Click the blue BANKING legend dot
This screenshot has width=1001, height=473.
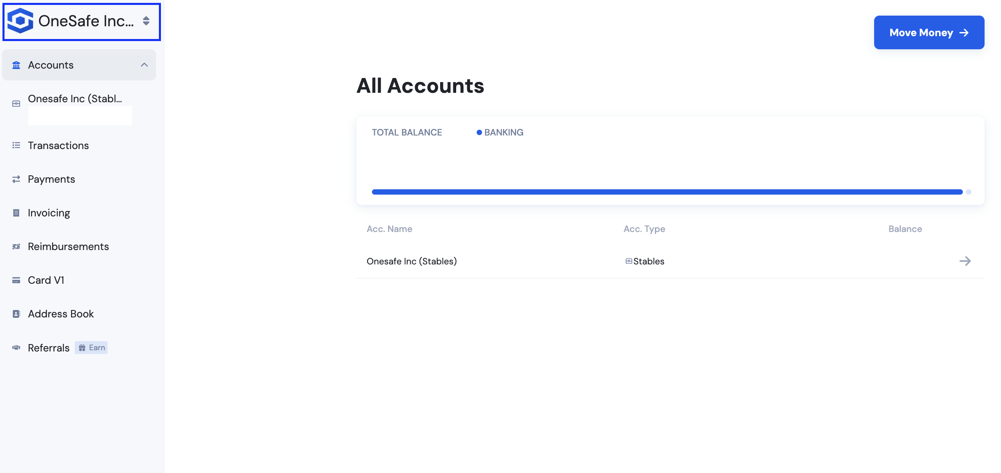pyautogui.click(x=479, y=132)
